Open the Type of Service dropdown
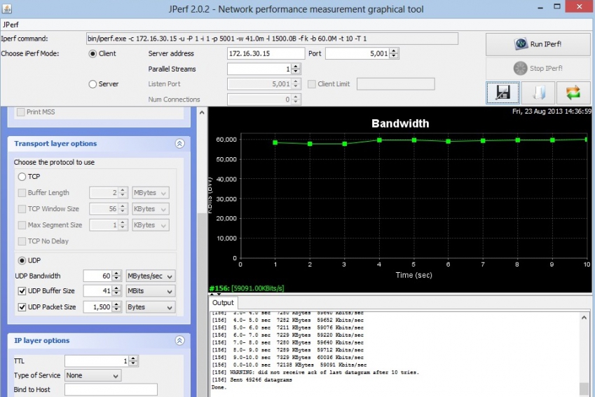The width and height of the screenshot is (595, 397). pyautogui.click(x=93, y=375)
